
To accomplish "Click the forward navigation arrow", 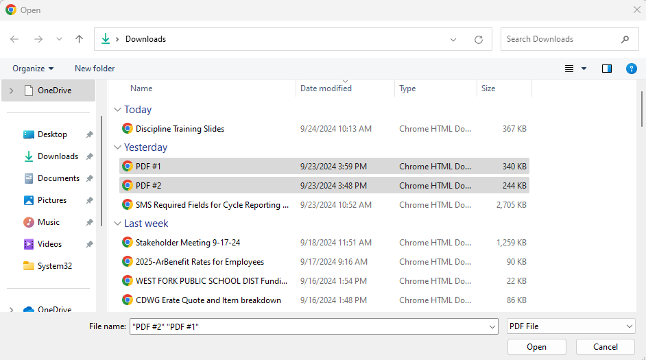I will (38, 39).
